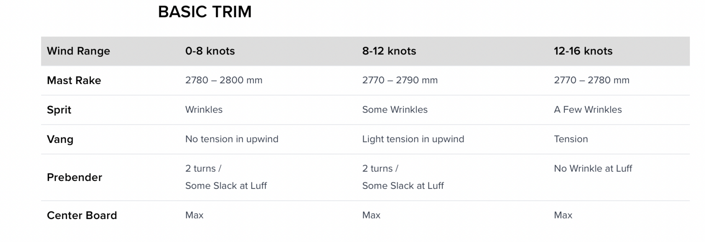Select the Vang value for 12-16 knots
705x242 pixels.
pyautogui.click(x=571, y=139)
